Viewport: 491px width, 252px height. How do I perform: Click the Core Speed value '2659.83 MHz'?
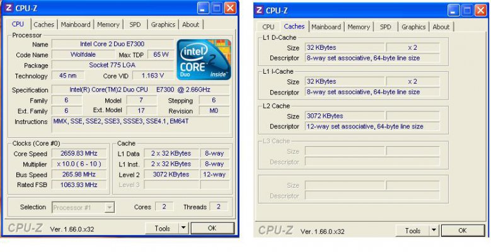[x=79, y=153]
